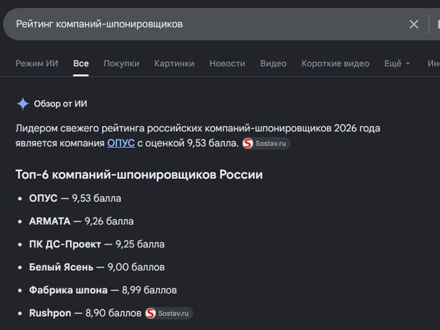Click the 'Топ-6 компаний-шпонировщиков России' heading
The width and height of the screenshot is (440, 330).
(139, 175)
